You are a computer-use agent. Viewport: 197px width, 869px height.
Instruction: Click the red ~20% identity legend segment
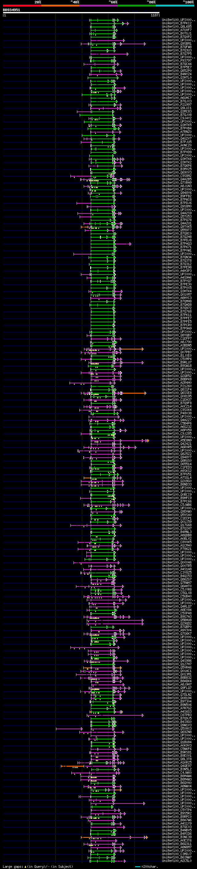pos(22,6)
